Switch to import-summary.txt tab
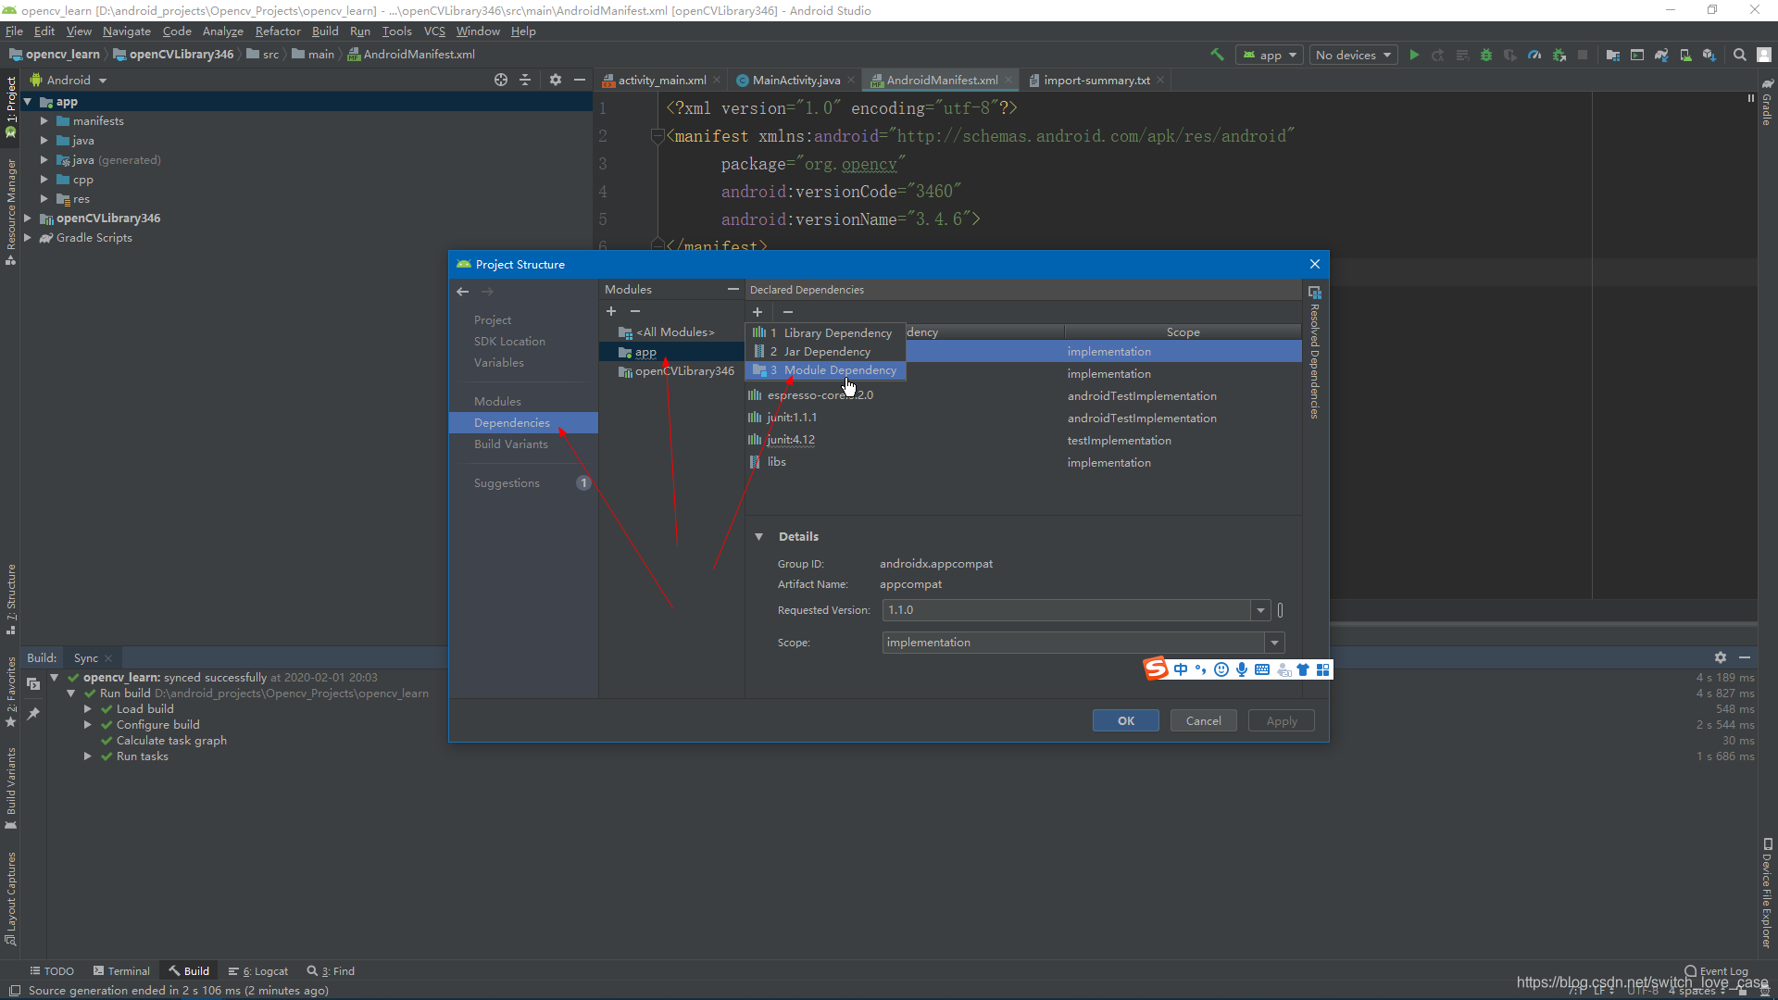This screenshot has height=1000, width=1778. tap(1096, 80)
